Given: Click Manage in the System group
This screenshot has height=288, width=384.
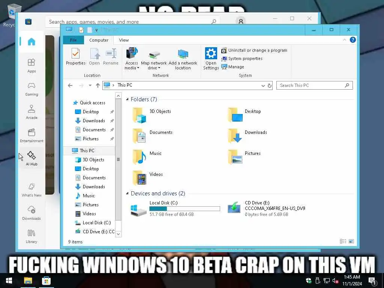Looking at the screenshot, I should tap(232, 67).
